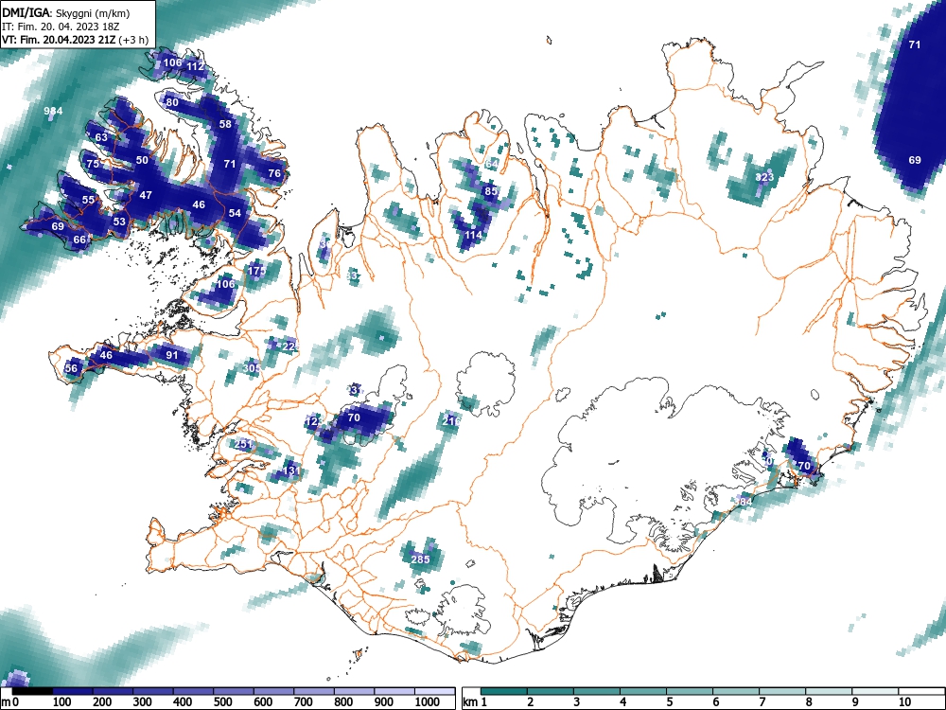Viewport: 946px width, 710px height.
Task: Click the 10 km legend label
Action: click(x=904, y=701)
